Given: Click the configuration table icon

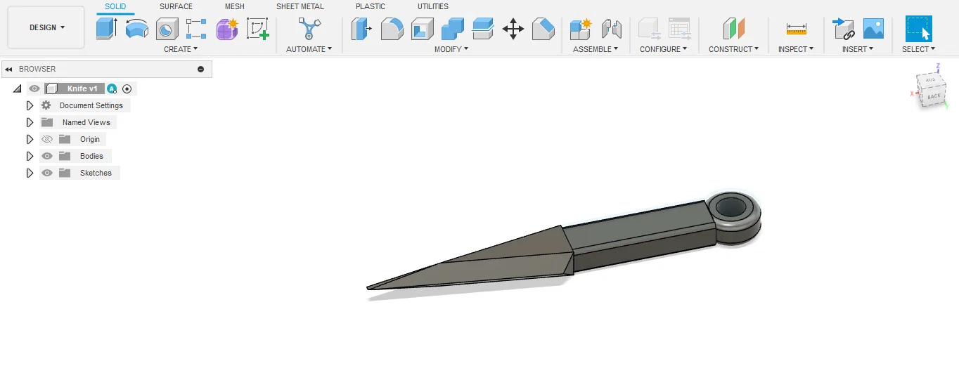Looking at the screenshot, I should tap(679, 29).
